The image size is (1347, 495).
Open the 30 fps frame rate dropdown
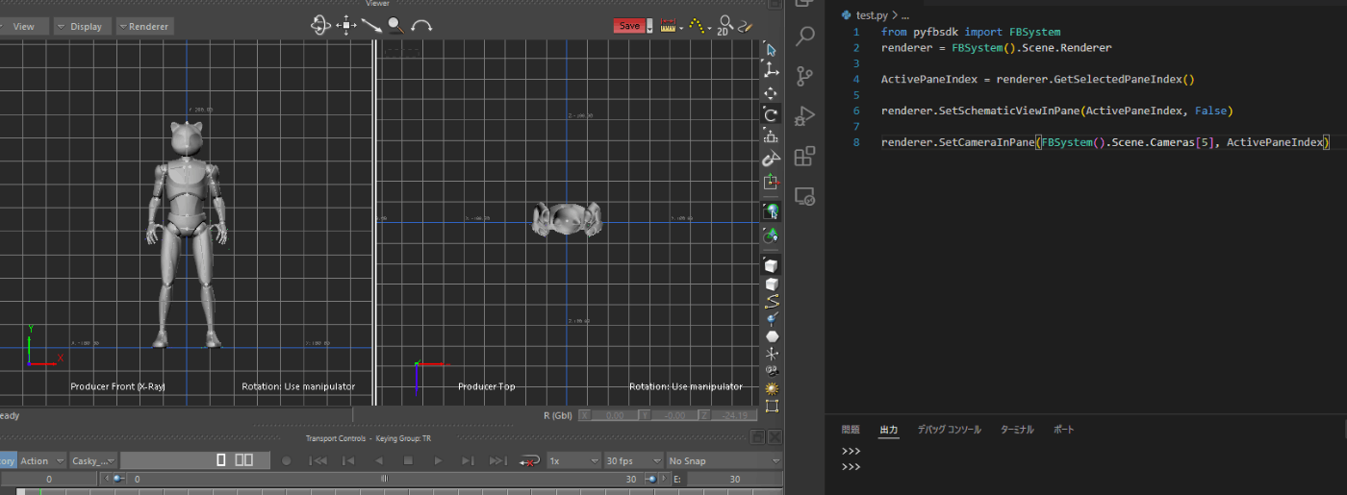(x=633, y=460)
